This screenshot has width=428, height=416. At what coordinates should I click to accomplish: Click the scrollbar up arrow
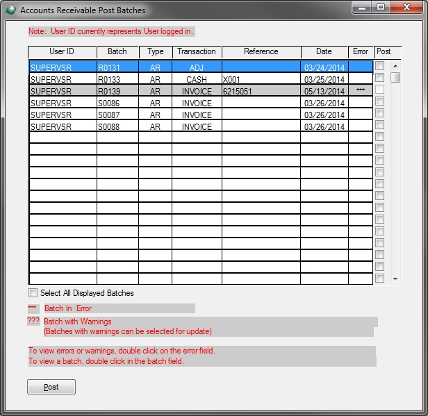[395, 66]
